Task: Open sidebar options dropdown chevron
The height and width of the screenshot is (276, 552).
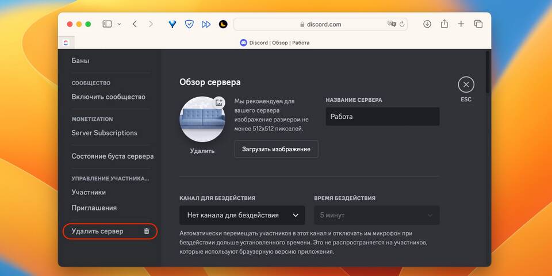Action: pyautogui.click(x=119, y=24)
